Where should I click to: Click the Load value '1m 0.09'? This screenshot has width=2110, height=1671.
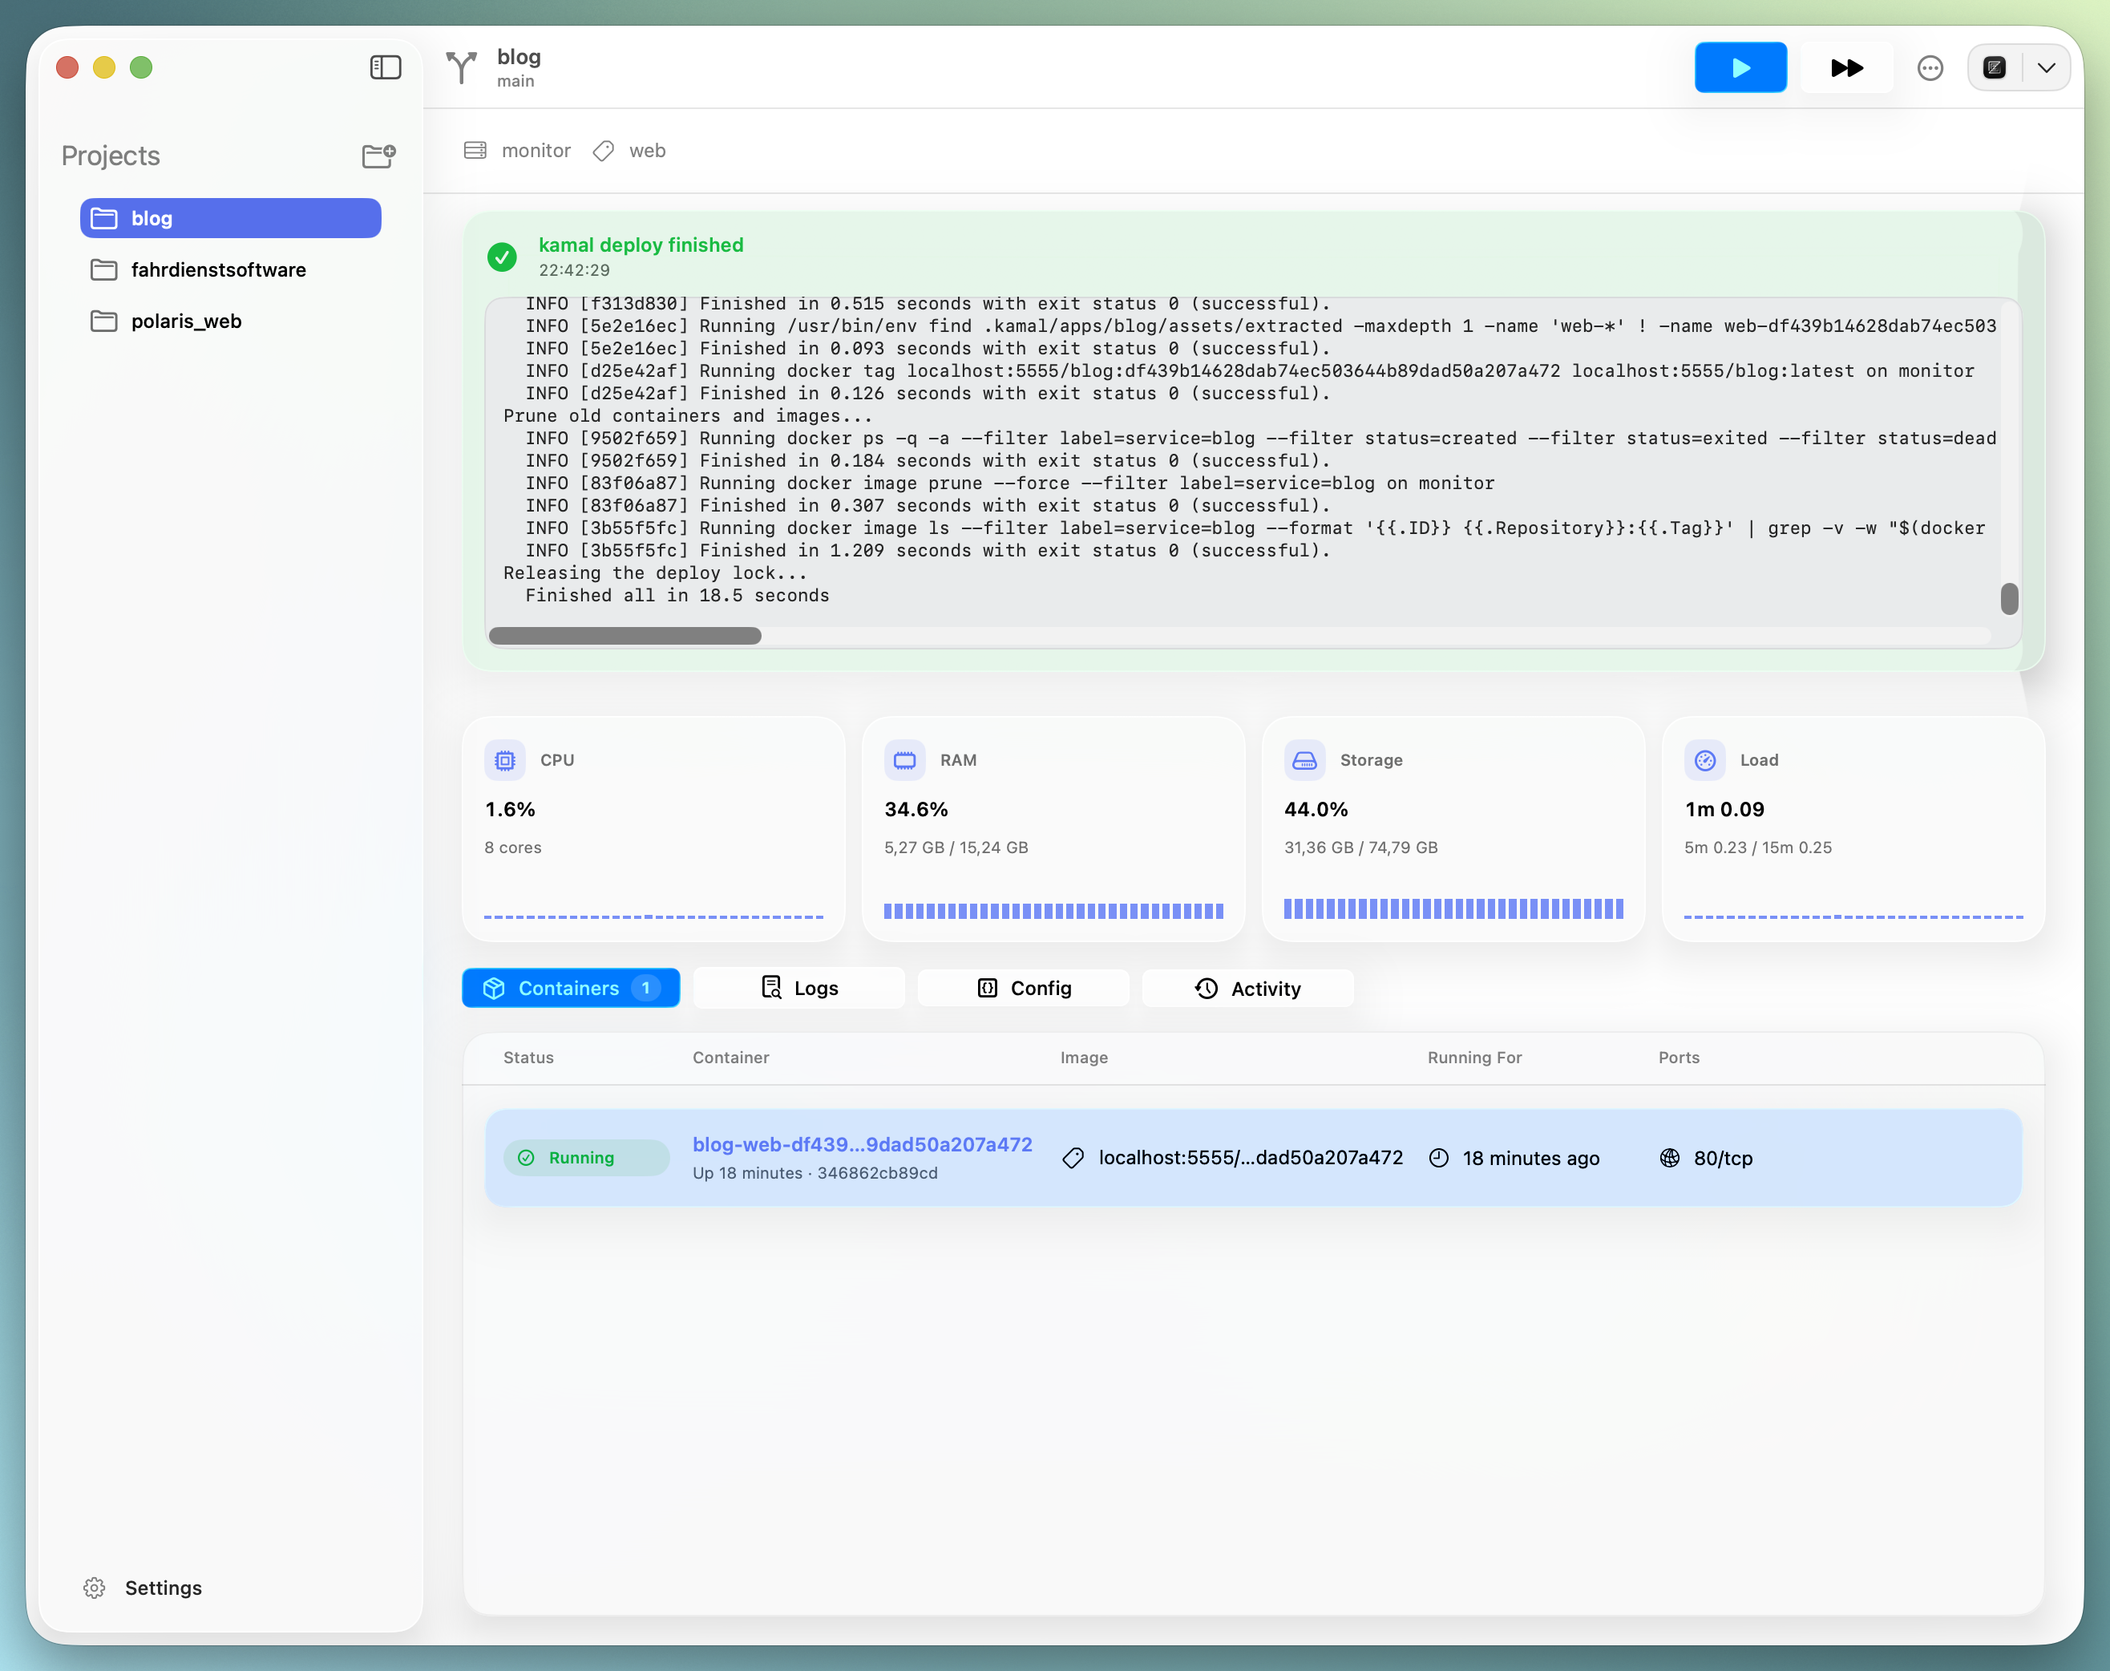(1724, 809)
